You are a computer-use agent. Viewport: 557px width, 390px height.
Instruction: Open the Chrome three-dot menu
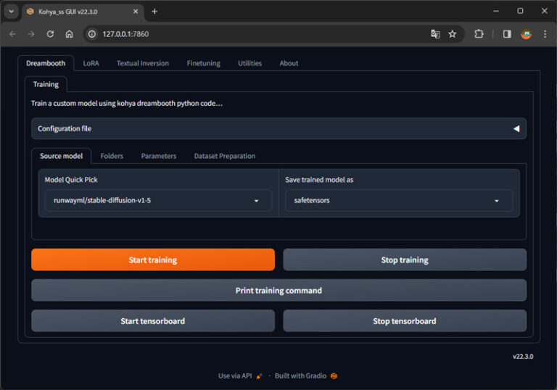click(545, 34)
